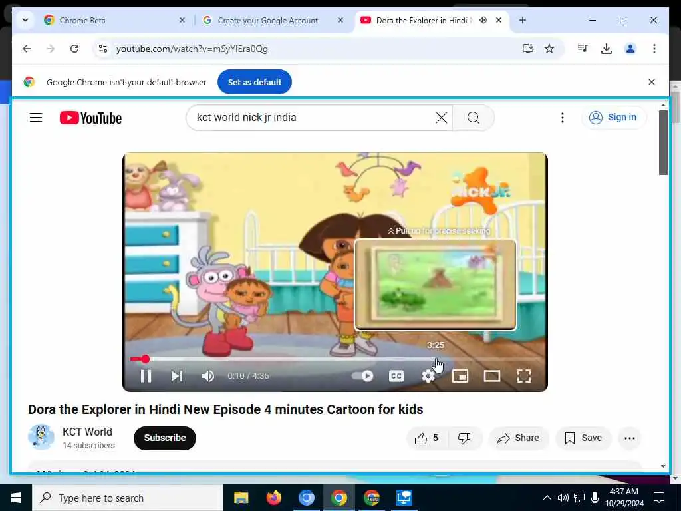
Task: Expand the tab search dropdown arrow
Action: tap(25, 20)
